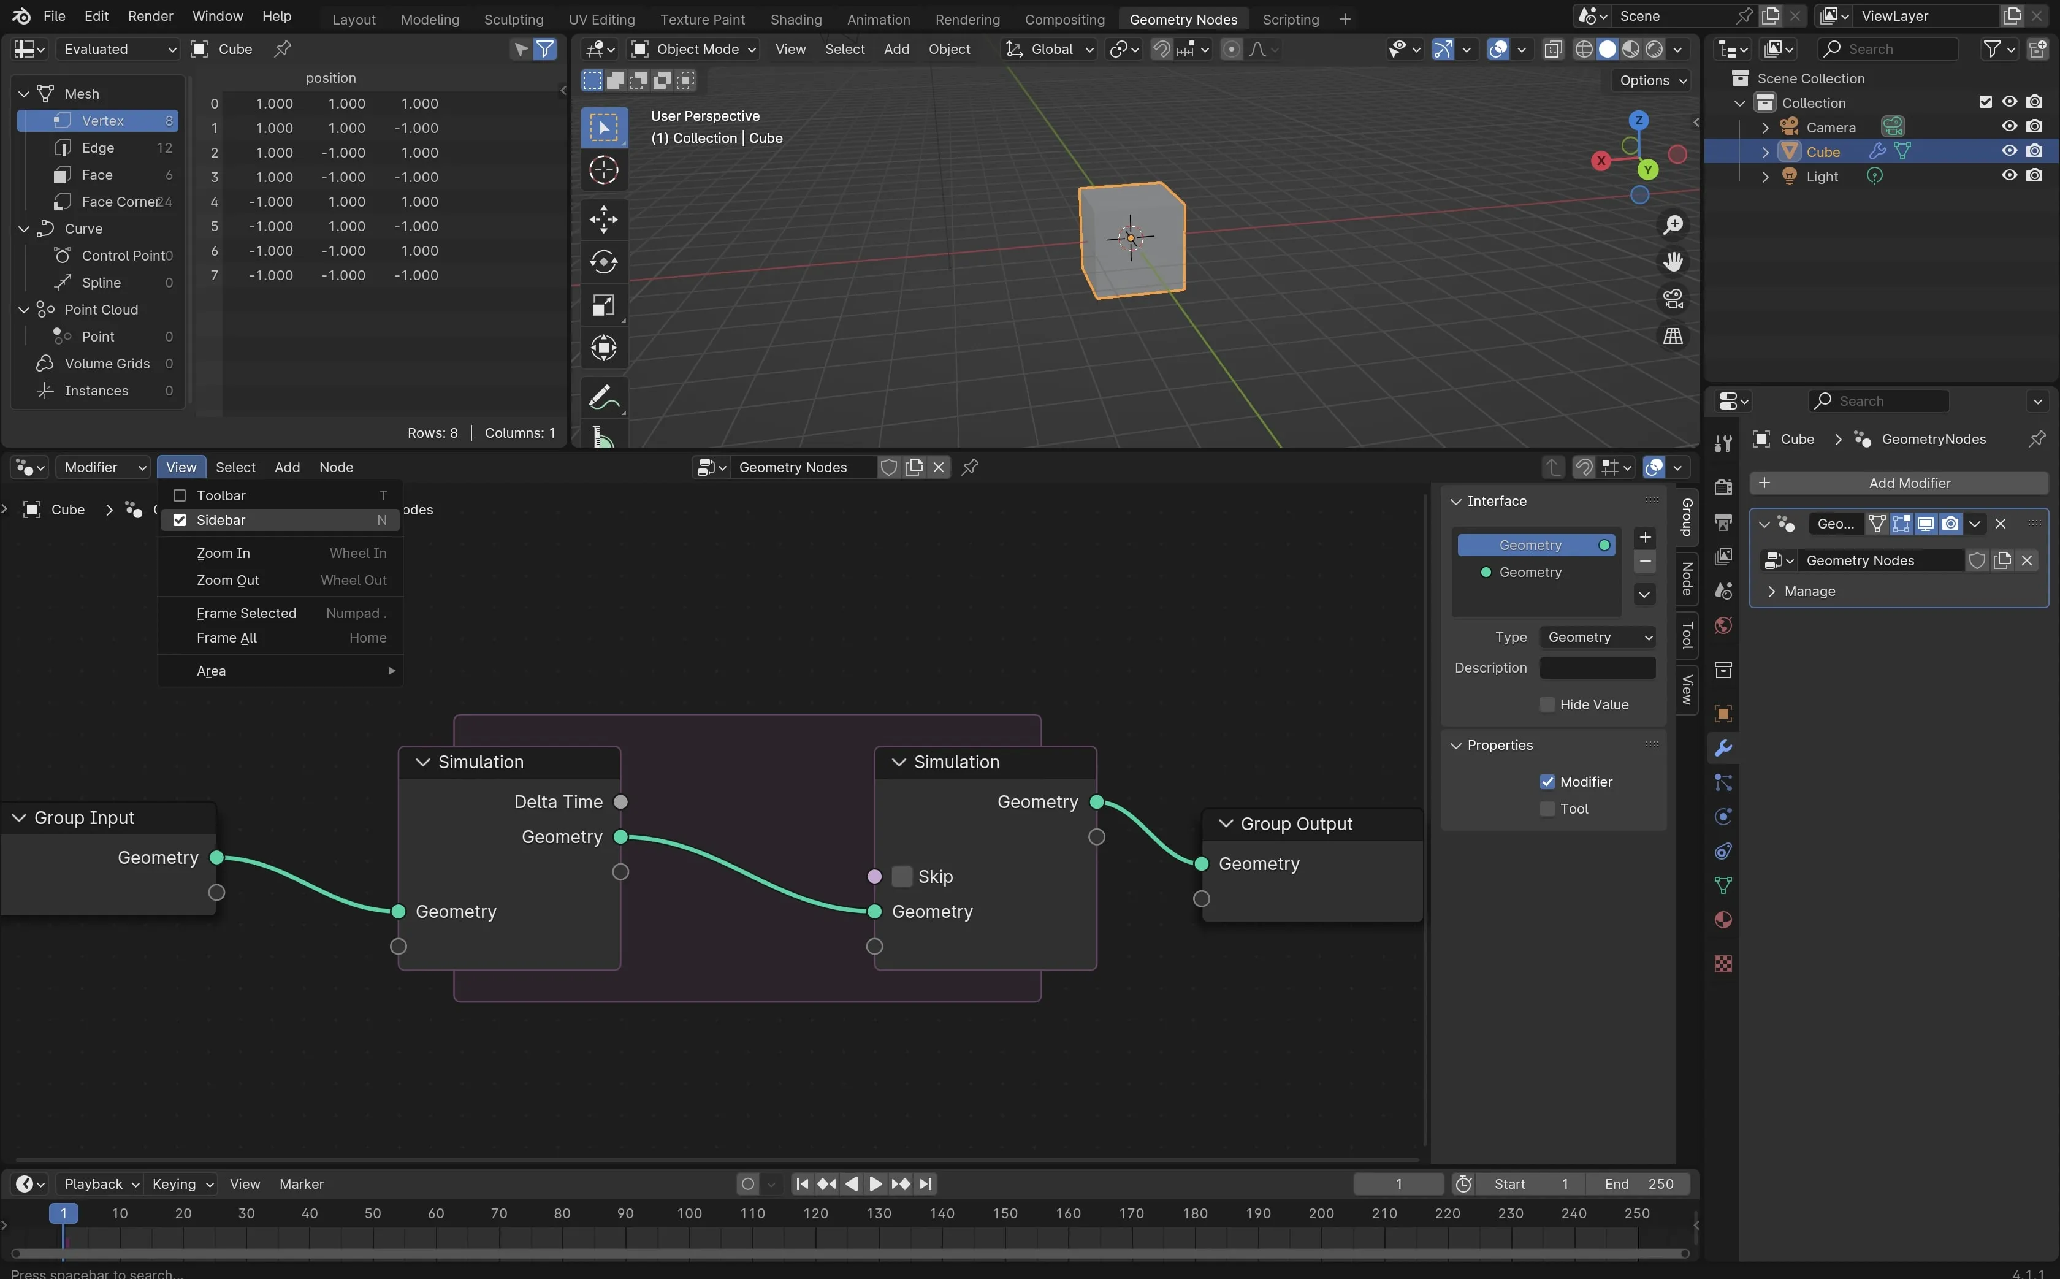Select the Move tool in viewport toolbar
Screen dimensions: 2060x1279
point(603,219)
